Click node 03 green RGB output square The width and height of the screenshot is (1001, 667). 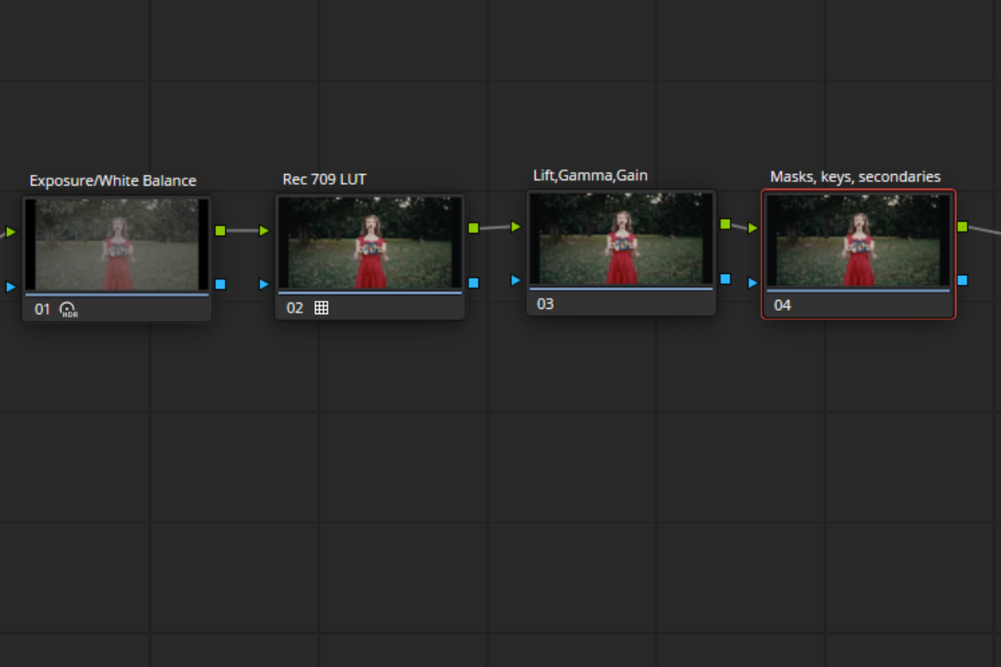pos(725,224)
